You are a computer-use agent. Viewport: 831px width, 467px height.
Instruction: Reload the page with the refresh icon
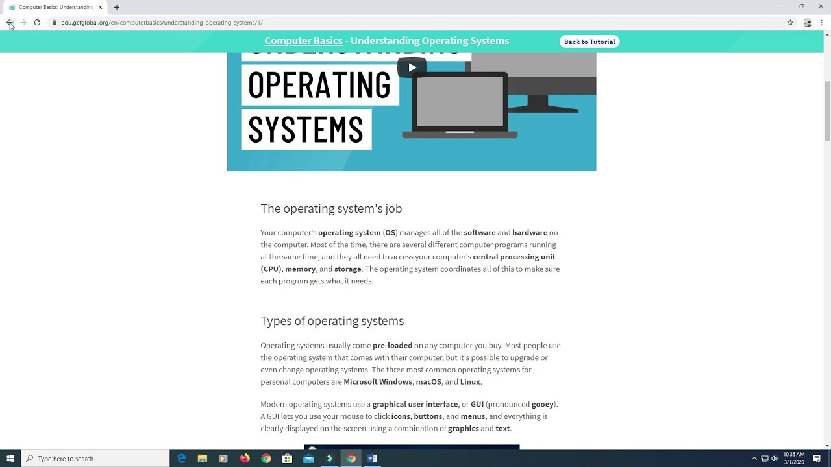(x=37, y=23)
